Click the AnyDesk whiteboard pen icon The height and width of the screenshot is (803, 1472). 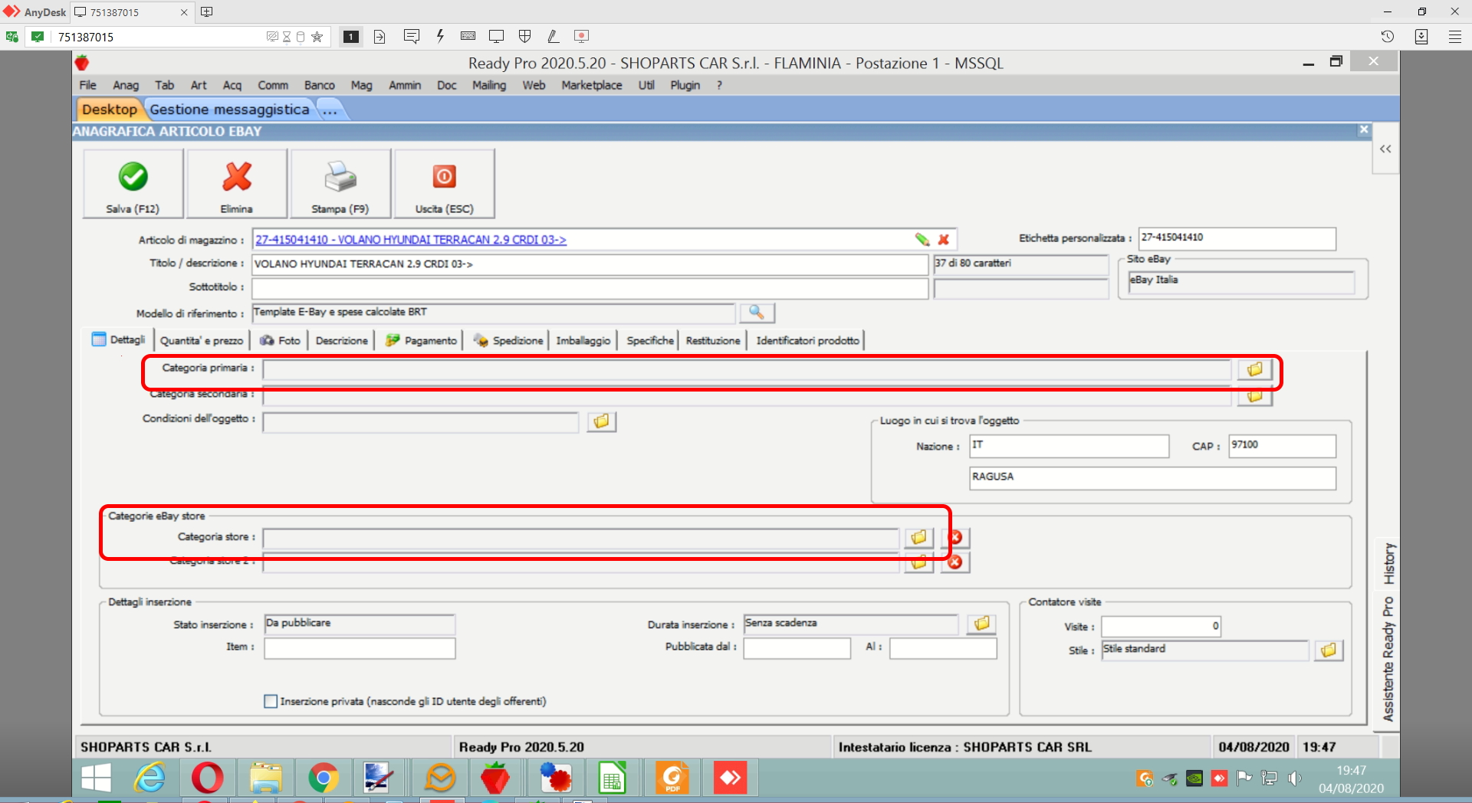coord(553,36)
